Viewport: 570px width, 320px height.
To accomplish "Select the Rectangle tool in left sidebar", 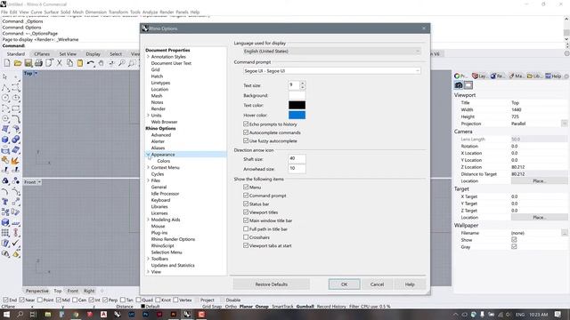I will click(x=16, y=108).
